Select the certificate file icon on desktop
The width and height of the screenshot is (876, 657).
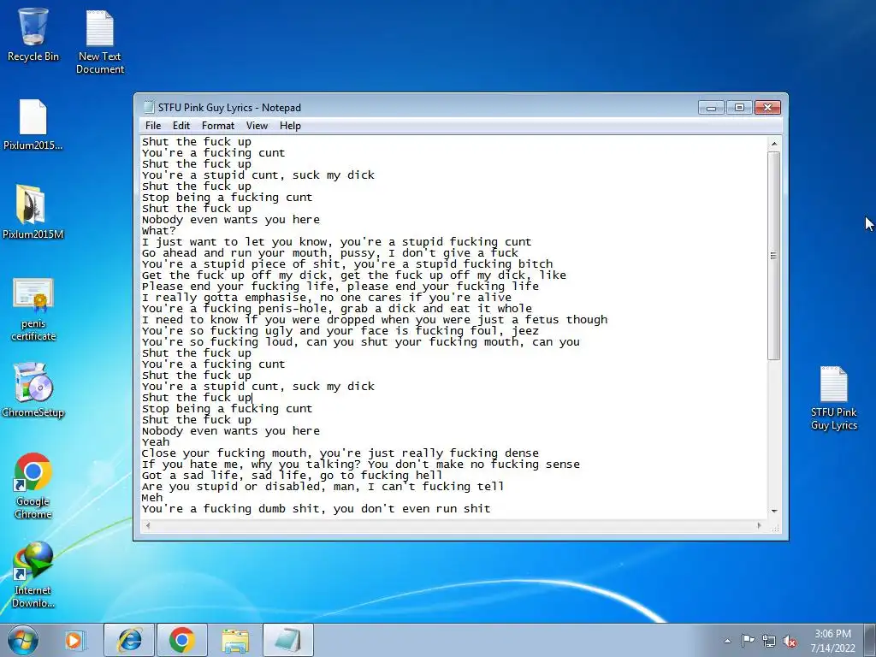pyautogui.click(x=33, y=309)
